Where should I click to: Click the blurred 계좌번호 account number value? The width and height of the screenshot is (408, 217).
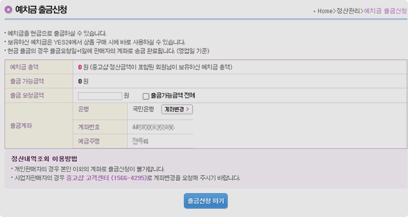point(153,127)
